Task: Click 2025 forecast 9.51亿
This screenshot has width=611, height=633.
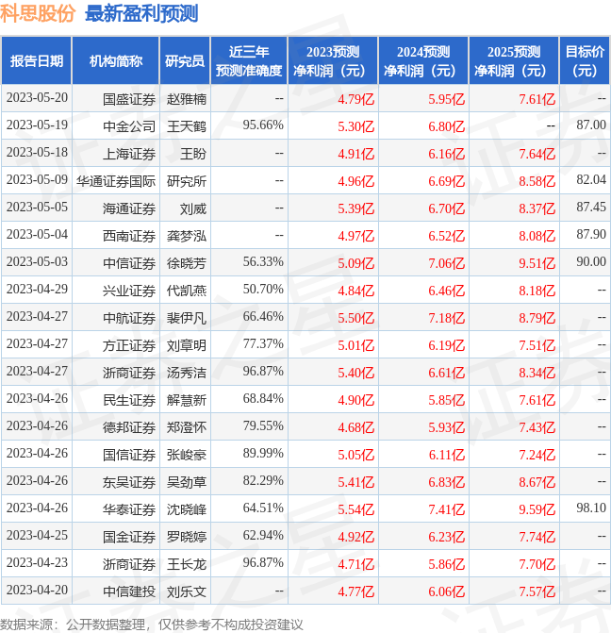Action: (537, 263)
